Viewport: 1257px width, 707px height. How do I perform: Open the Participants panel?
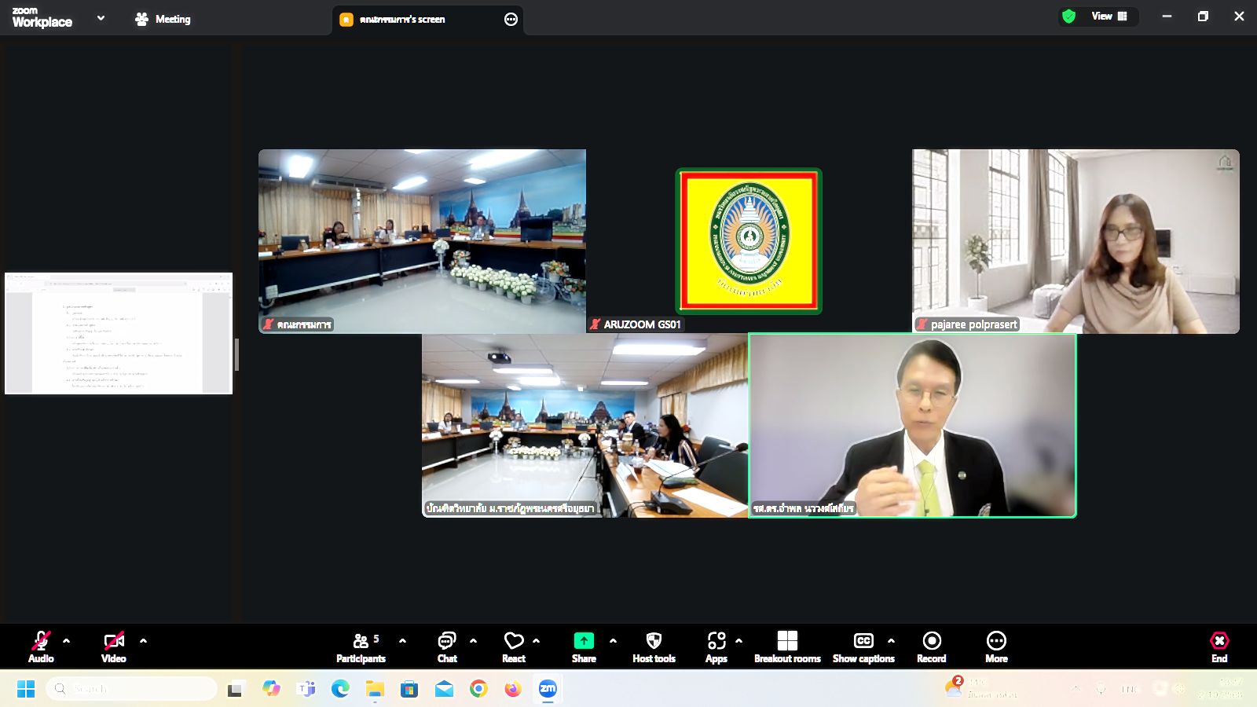[x=361, y=647]
